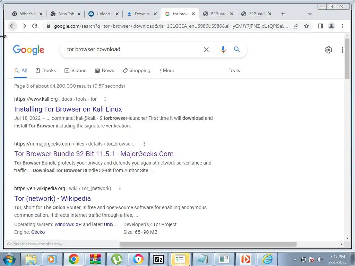This screenshot has height=266, width=355.
Task: Follow the Gecko engine link
Action: tap(38, 232)
